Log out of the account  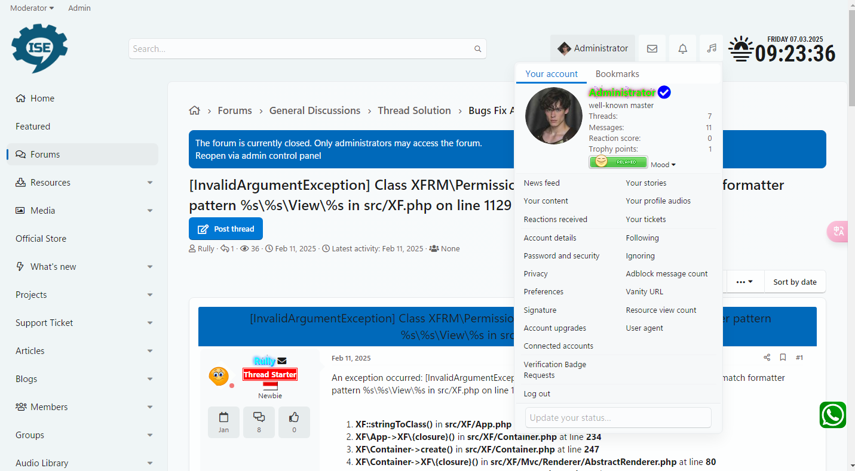[537, 393]
